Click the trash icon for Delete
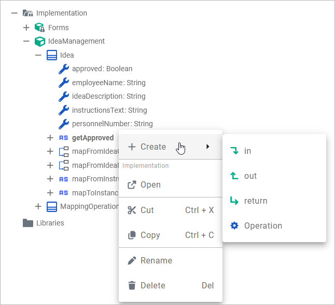335x305 pixels. [132, 285]
